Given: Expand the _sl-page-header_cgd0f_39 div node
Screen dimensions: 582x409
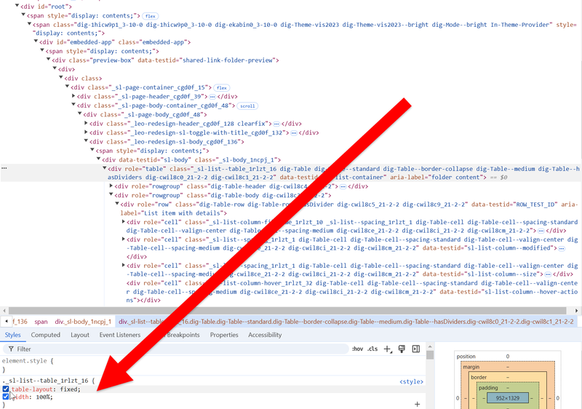Looking at the screenshot, I should pyautogui.click(x=73, y=96).
